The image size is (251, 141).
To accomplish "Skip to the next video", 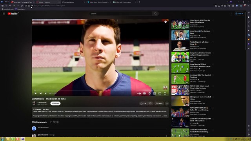I will (x=41, y=93).
